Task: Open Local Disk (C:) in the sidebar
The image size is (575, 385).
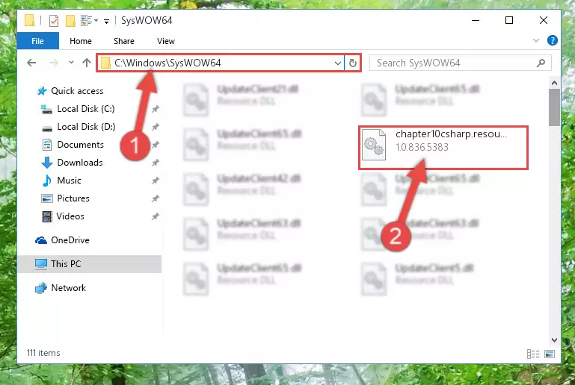Action: [x=78, y=109]
